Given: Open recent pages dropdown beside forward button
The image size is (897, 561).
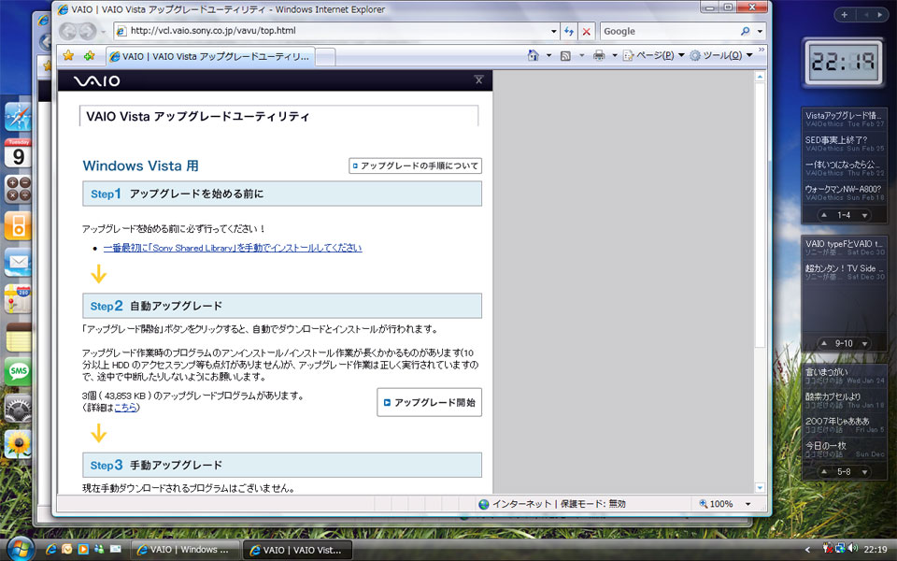Looking at the screenshot, I should pyautogui.click(x=103, y=32).
